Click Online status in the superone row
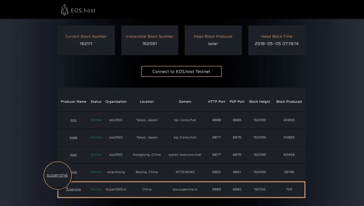 pos(96,189)
